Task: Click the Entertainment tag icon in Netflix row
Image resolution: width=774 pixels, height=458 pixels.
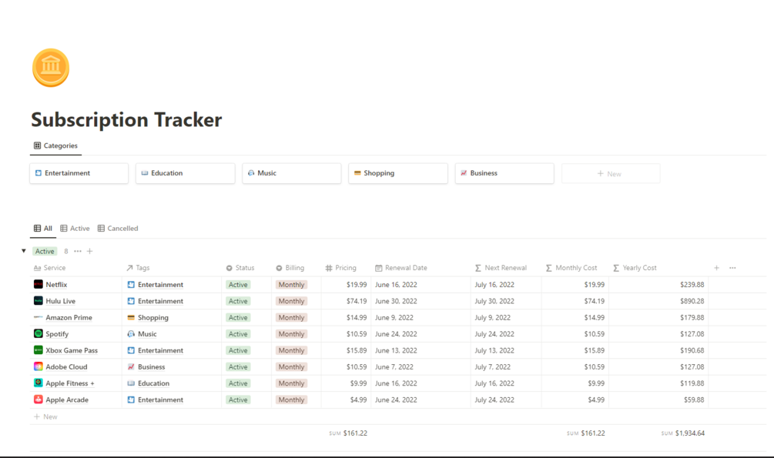Action: click(131, 285)
